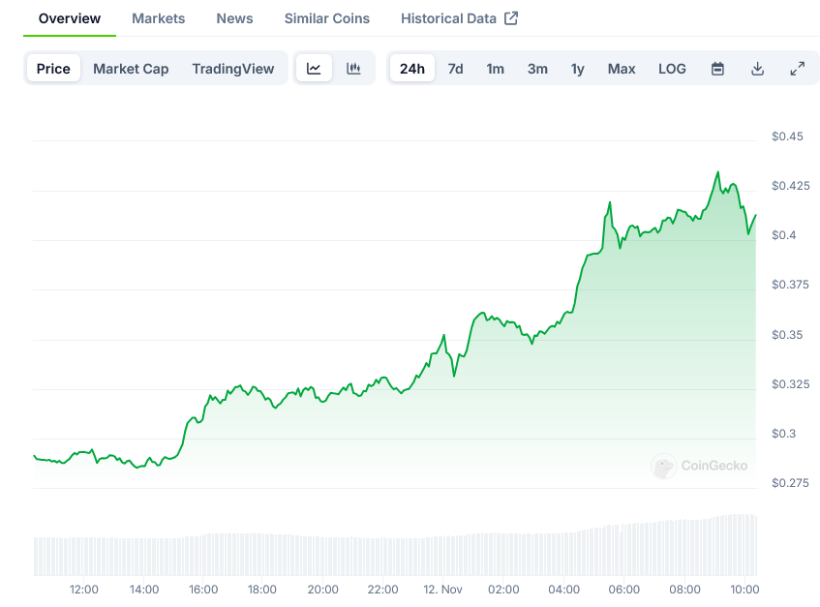
Task: Click the 20:00 time axis label
Action: [x=322, y=590]
